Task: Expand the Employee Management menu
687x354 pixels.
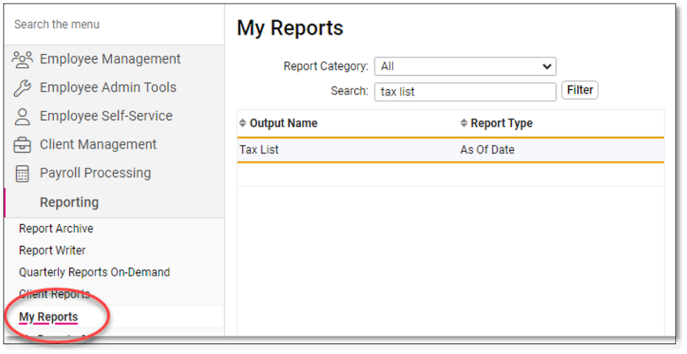Action: [110, 59]
